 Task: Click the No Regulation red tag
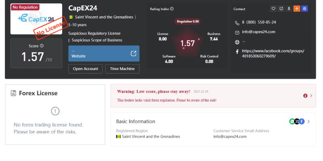pyautogui.click(x=25, y=7)
